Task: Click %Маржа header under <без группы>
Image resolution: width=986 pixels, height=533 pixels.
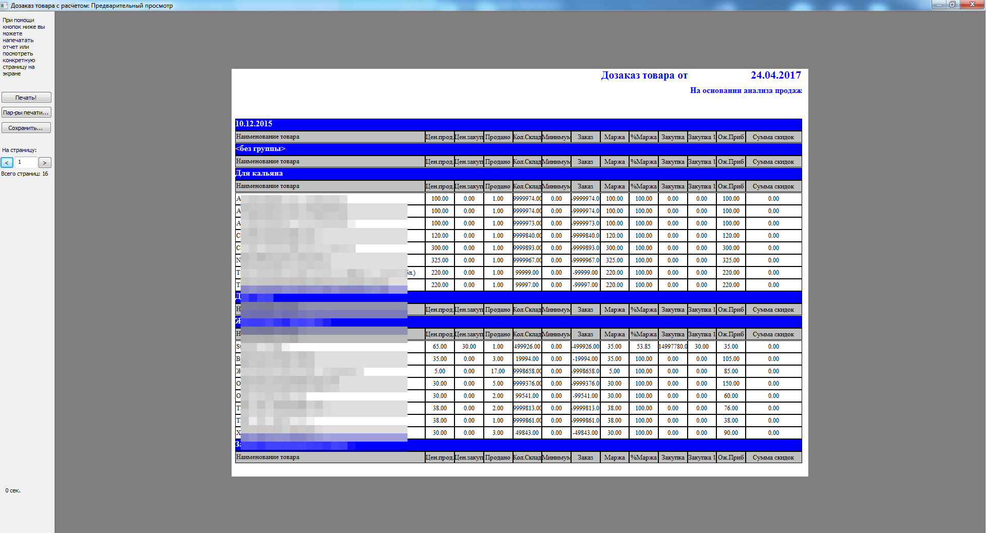Action: [643, 162]
